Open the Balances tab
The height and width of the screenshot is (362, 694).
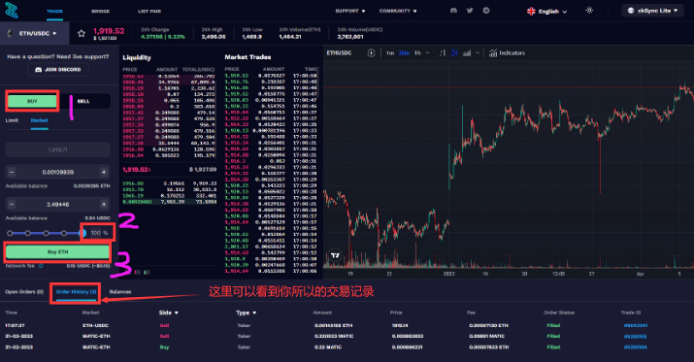120,291
